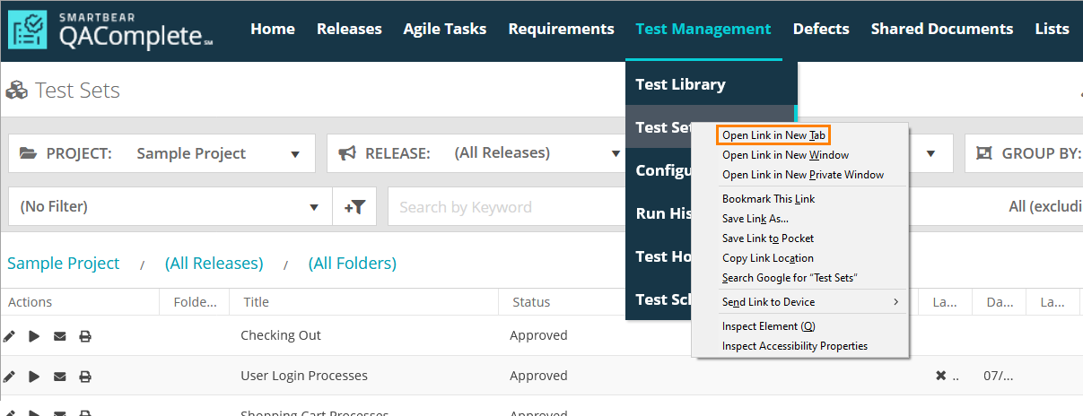
Task: Run the Checking Out test set
Action: [x=34, y=336]
